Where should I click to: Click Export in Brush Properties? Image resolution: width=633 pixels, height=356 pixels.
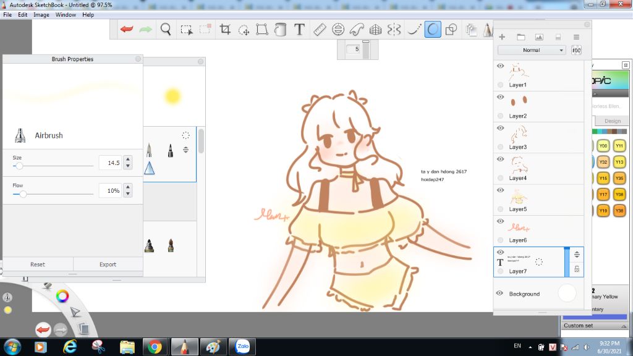[108, 265]
